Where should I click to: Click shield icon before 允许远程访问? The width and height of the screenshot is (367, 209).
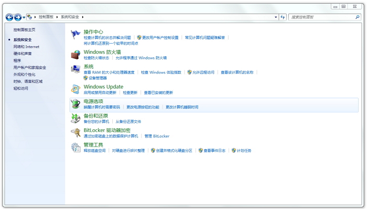tap(189, 72)
